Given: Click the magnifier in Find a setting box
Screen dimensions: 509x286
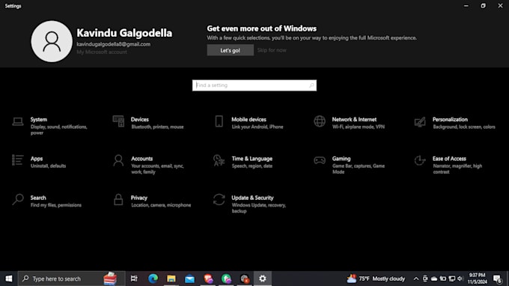Looking at the screenshot, I should pyautogui.click(x=311, y=85).
